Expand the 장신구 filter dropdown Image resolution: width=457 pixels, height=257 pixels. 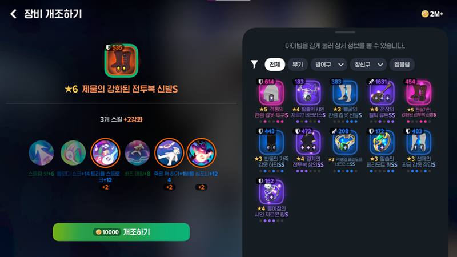tap(368, 65)
